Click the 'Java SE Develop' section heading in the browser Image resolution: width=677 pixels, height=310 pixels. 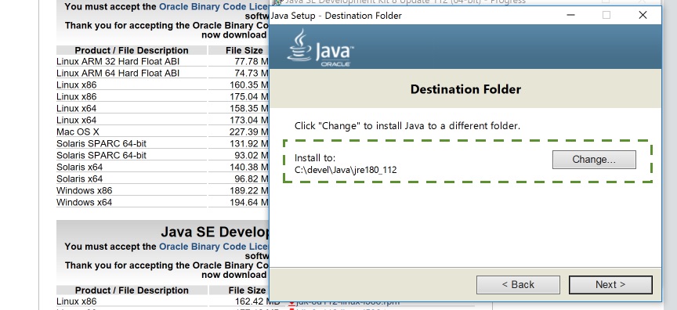point(215,232)
